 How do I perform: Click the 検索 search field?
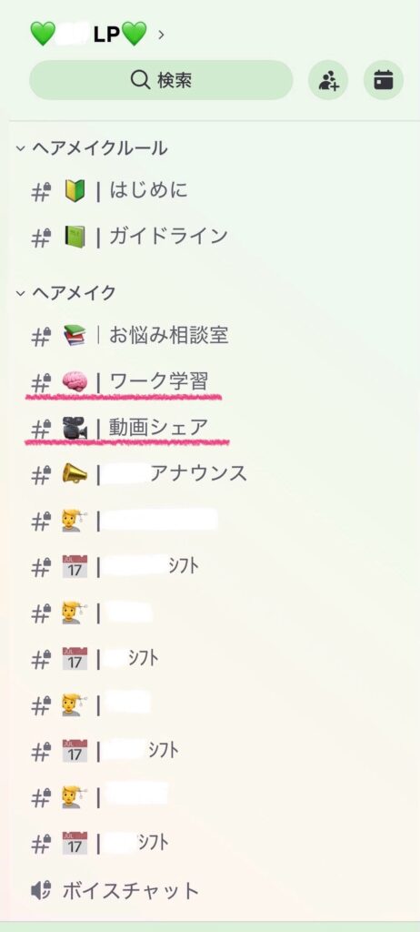(161, 80)
